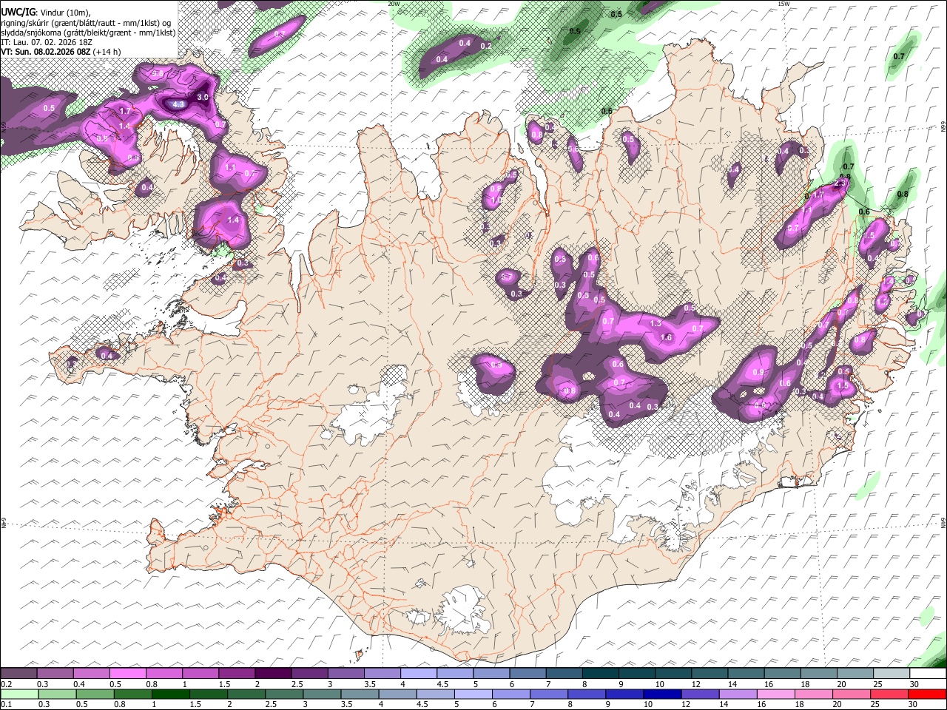Select pale green lower swatch between 0.1 and 0.3
The height and width of the screenshot is (710, 947).
click(x=19, y=694)
